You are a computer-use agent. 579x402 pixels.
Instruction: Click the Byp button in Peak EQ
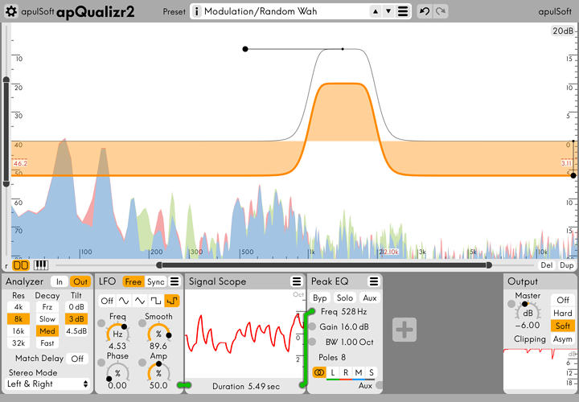(320, 298)
